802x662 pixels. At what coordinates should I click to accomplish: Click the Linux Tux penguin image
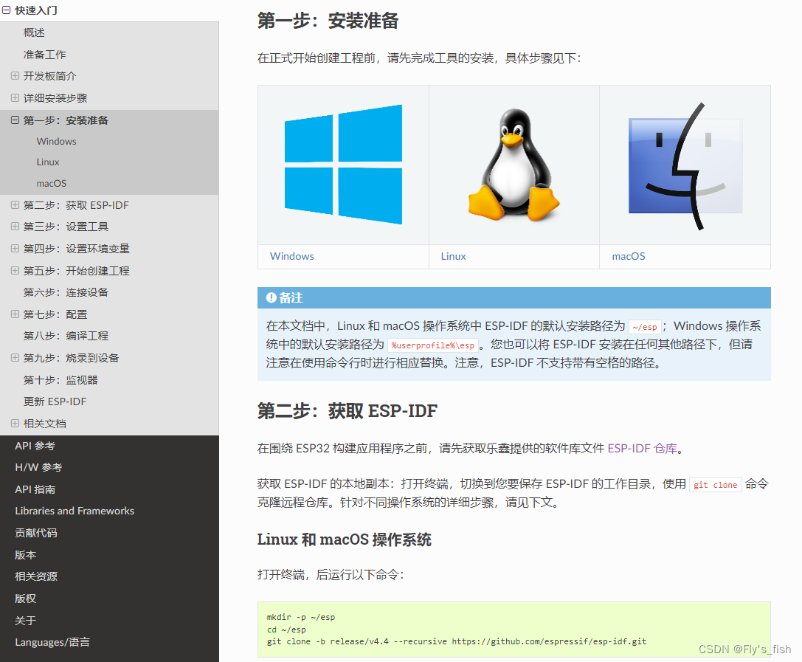coord(514,165)
